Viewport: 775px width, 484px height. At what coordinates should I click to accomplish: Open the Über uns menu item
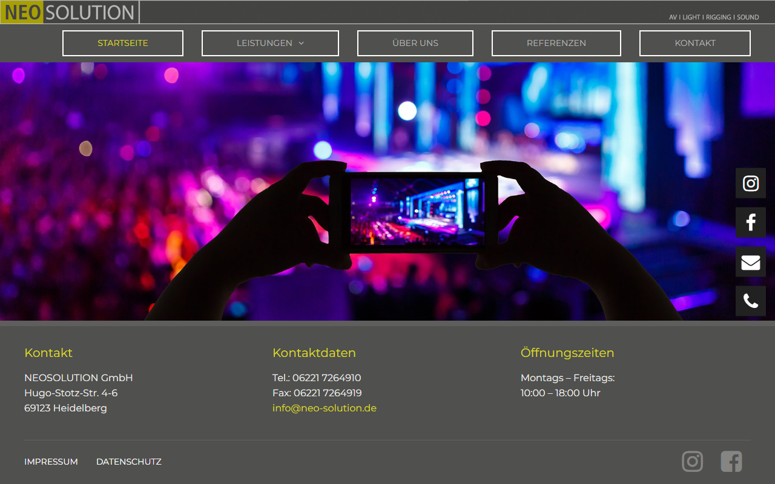[415, 43]
